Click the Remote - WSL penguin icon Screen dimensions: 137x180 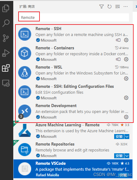click(x=25, y=73)
